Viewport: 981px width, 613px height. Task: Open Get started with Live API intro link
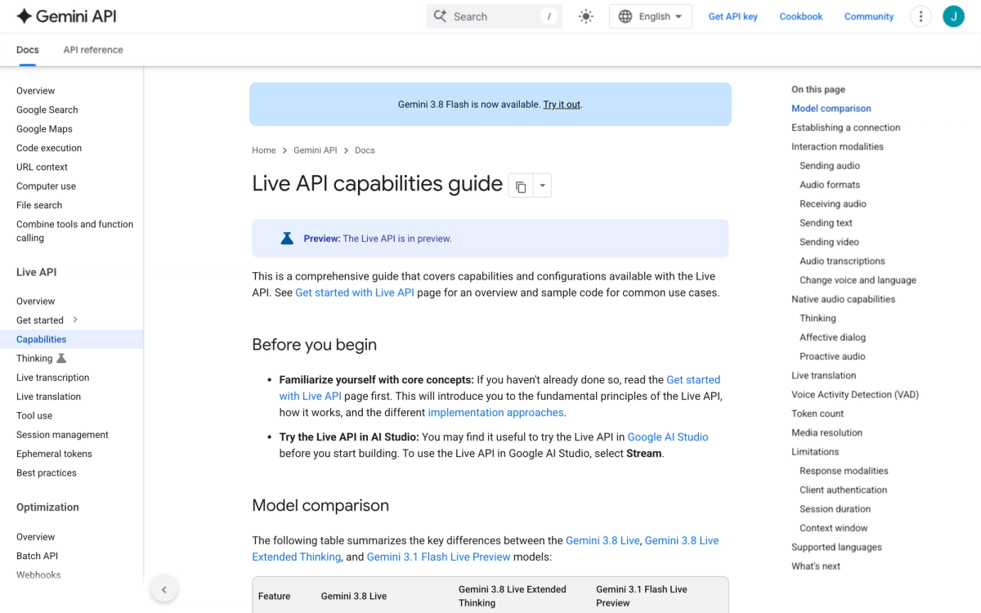click(355, 293)
